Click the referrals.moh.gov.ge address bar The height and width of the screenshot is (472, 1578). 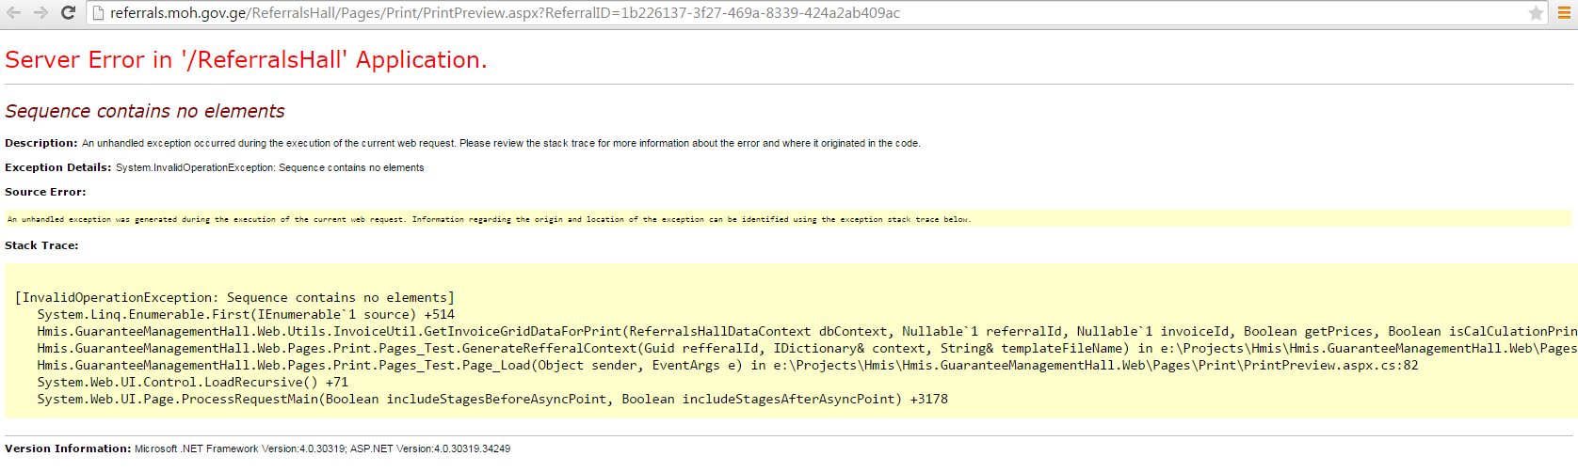click(x=505, y=13)
